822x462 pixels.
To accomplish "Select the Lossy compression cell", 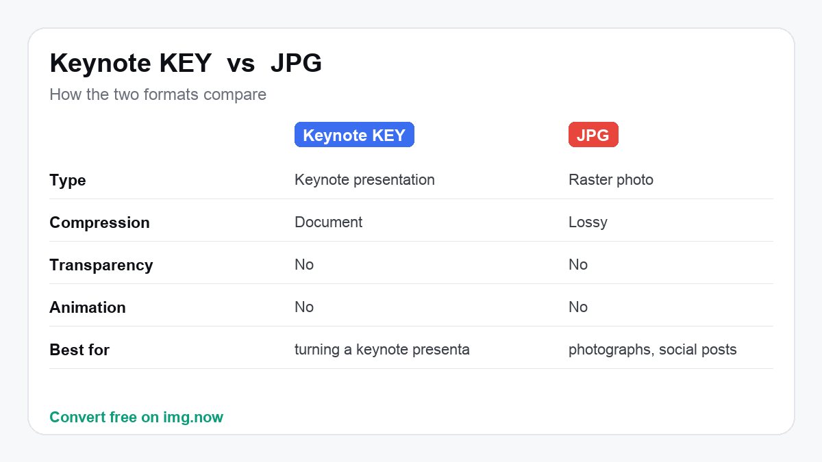I will [x=588, y=222].
